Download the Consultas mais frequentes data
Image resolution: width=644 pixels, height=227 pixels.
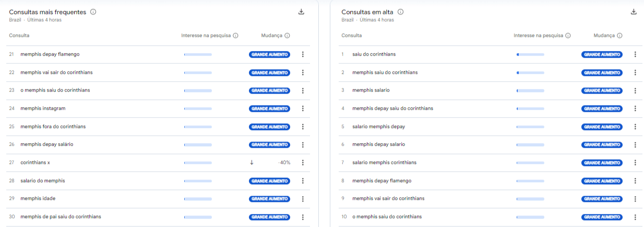(x=301, y=12)
